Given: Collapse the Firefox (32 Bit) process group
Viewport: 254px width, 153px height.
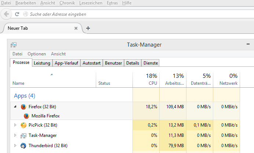Looking at the screenshot, I should (15, 107).
